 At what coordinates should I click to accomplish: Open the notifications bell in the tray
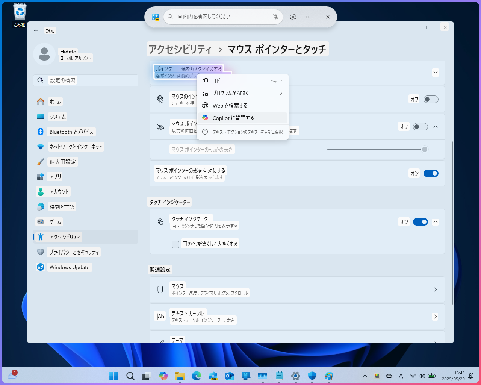coord(471,376)
